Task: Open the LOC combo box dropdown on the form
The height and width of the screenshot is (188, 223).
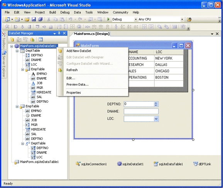Action: pyautogui.click(x=156, y=119)
